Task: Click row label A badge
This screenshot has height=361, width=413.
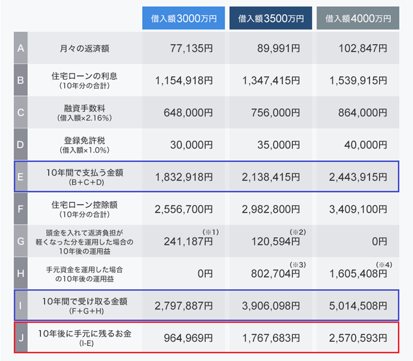Action: 21,48
